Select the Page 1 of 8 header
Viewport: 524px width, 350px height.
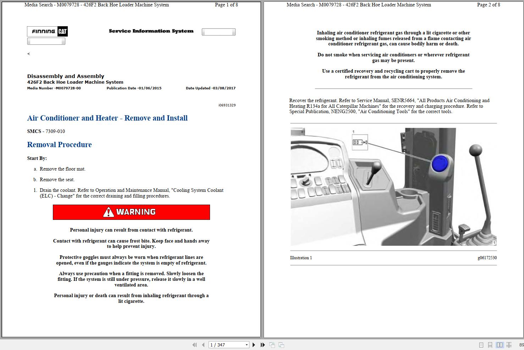[x=226, y=5]
